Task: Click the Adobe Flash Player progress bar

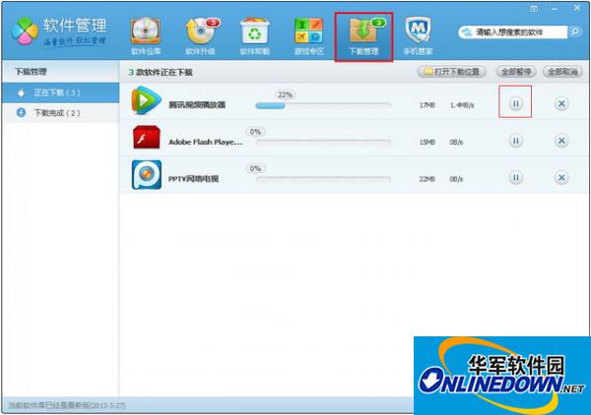Action: (x=323, y=143)
